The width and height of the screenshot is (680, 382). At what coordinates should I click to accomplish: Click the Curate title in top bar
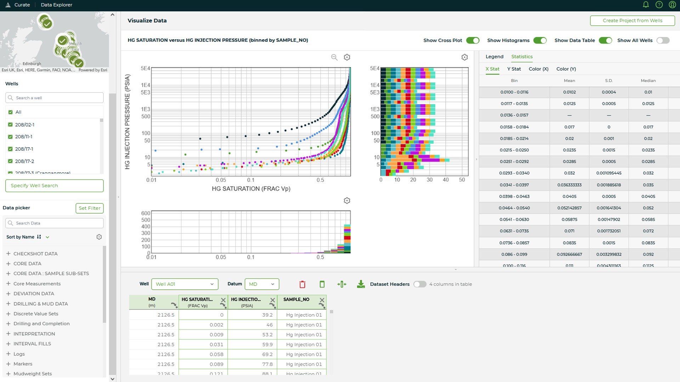(22, 5)
